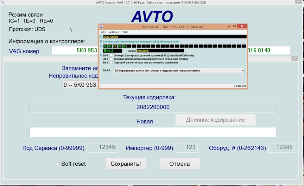Click the coding string field 2082200000 in LCode
This screenshot has height=186, width=304.
tap(175, 37)
